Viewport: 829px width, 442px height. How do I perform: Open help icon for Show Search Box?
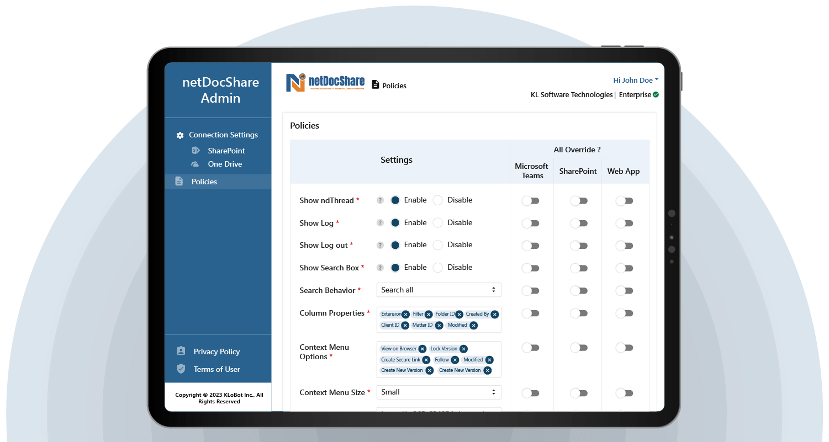[380, 268]
